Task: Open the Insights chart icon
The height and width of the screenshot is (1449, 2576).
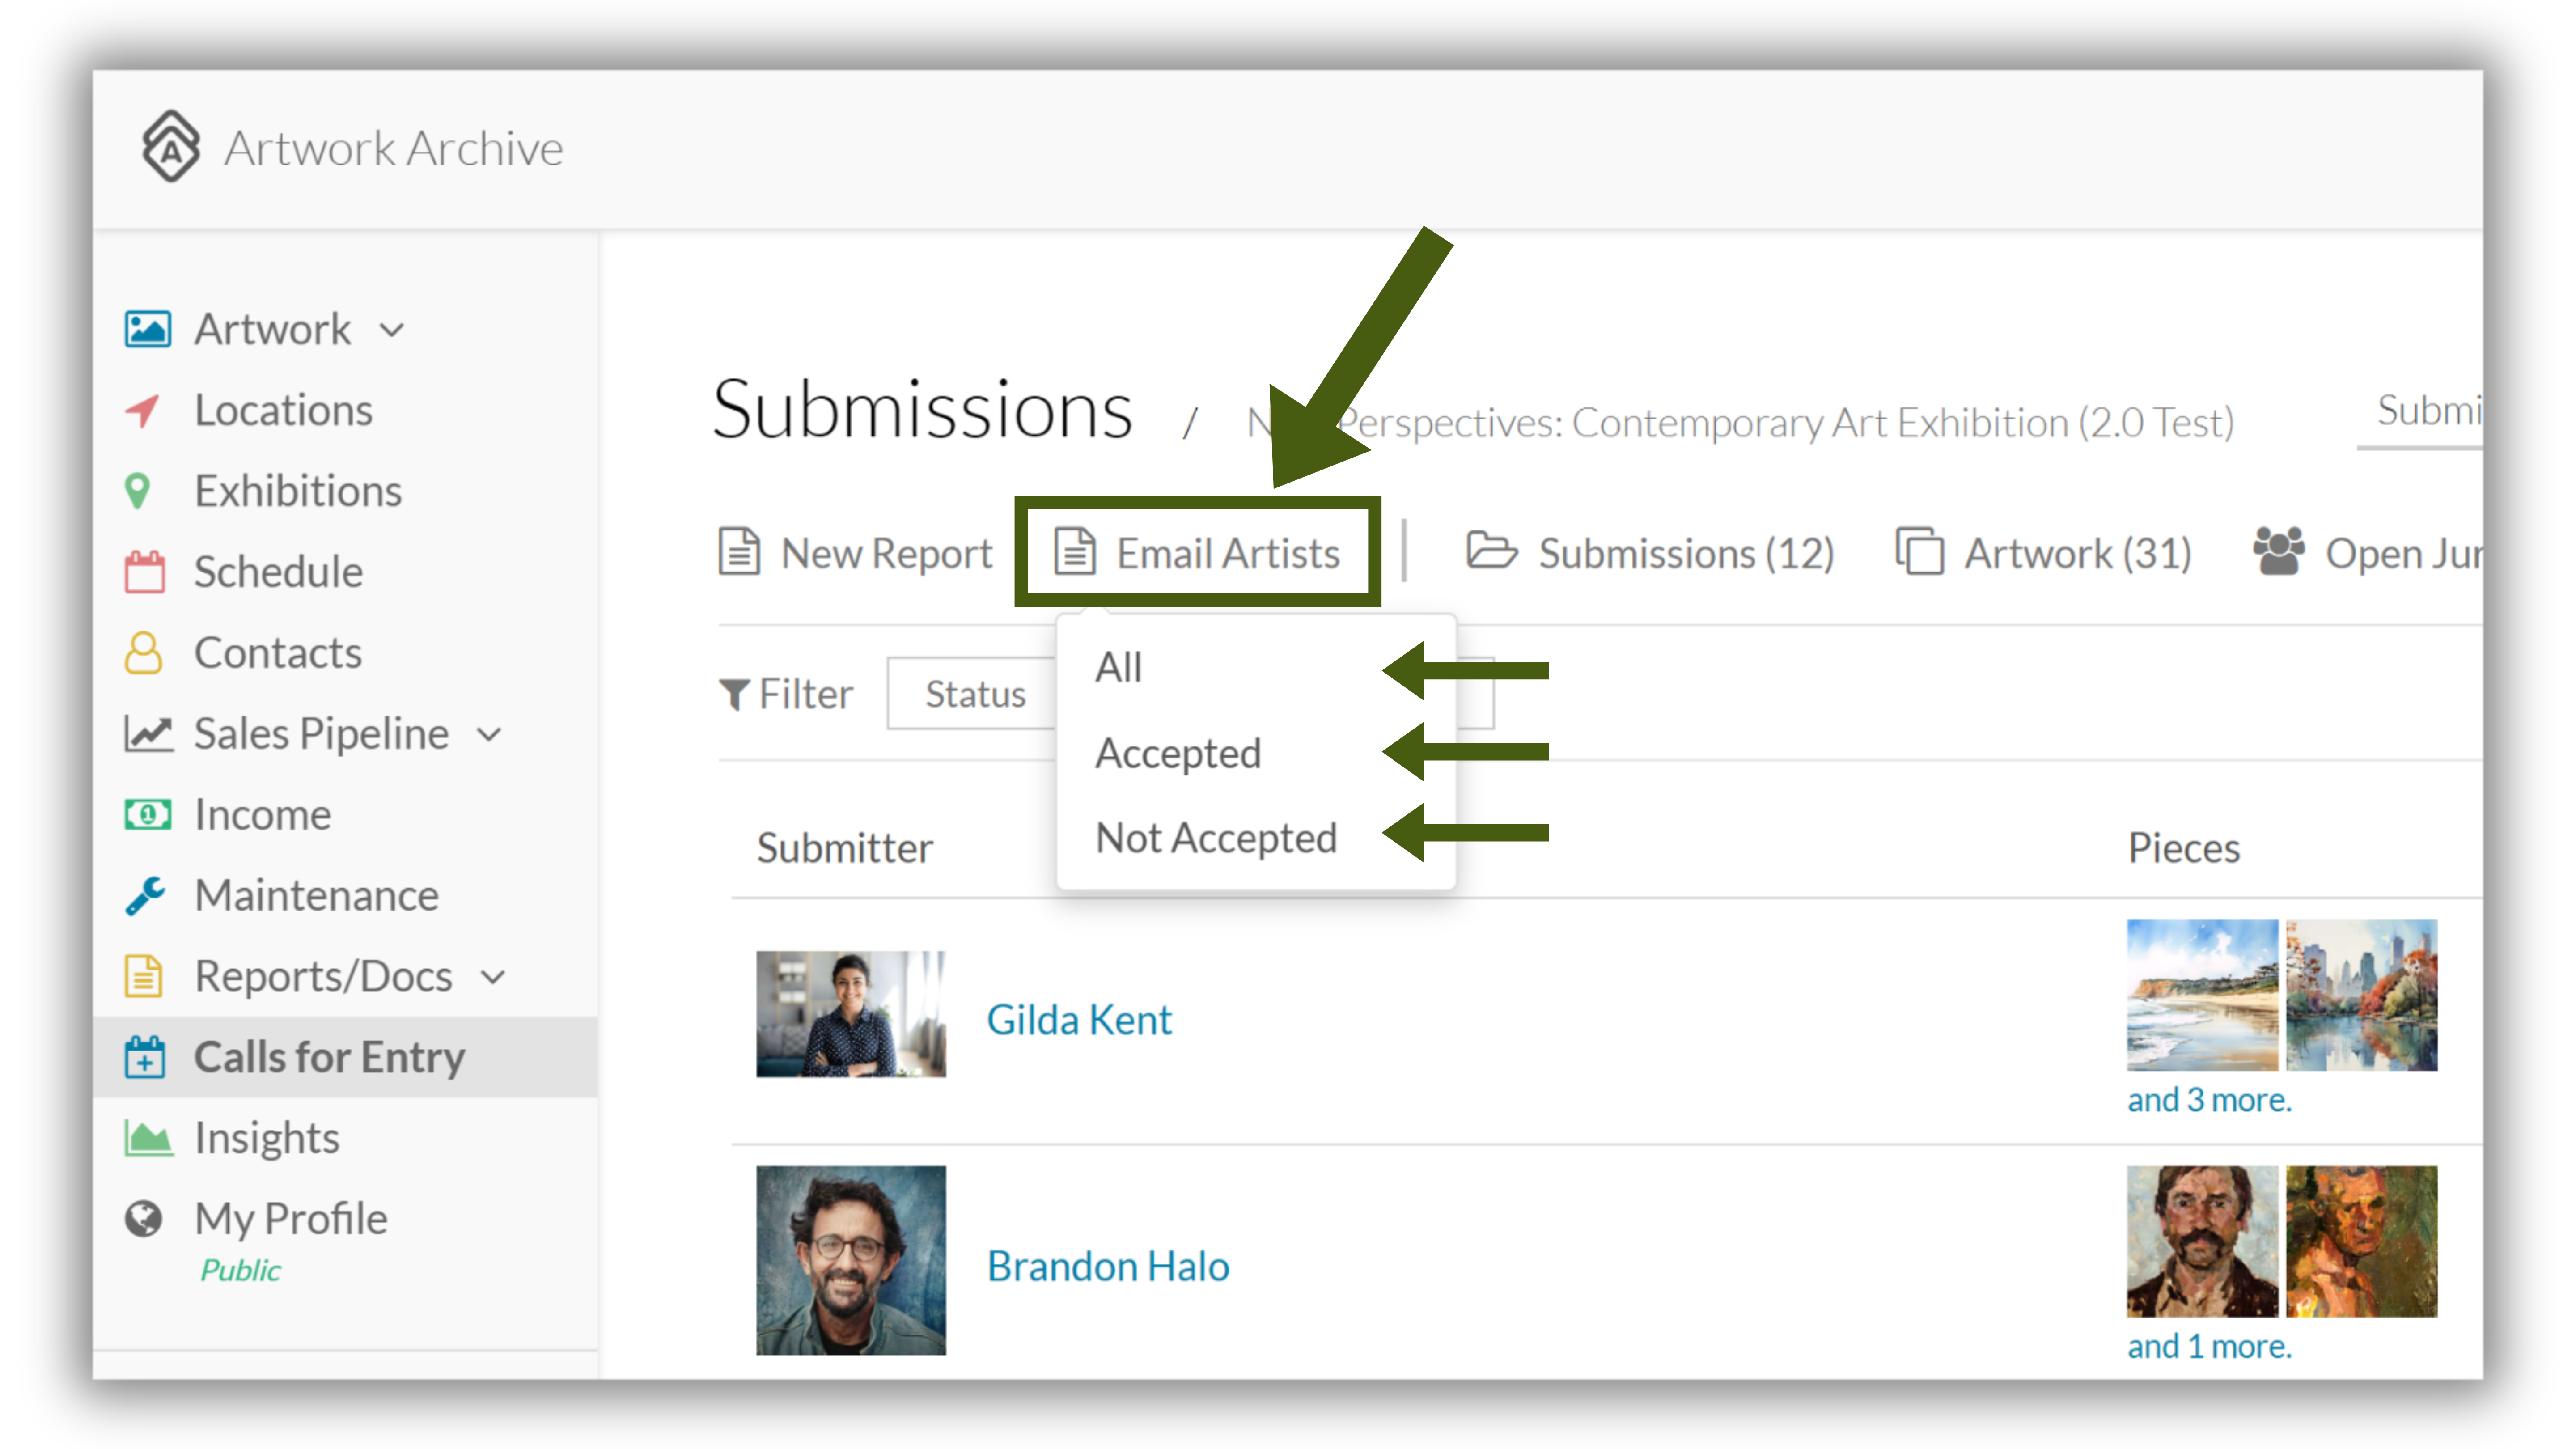Action: (148, 1138)
